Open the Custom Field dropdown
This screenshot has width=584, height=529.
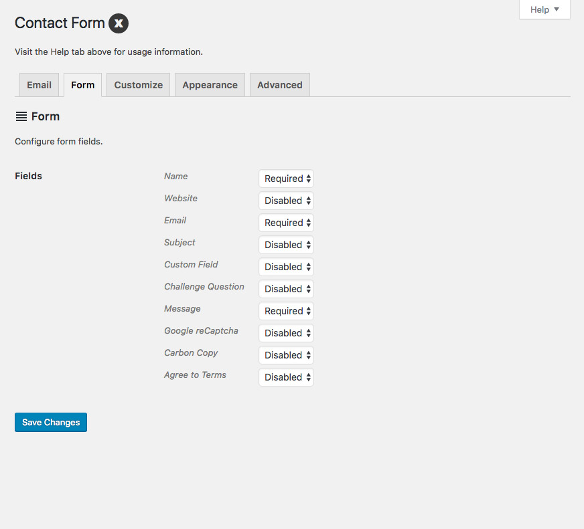click(x=287, y=267)
